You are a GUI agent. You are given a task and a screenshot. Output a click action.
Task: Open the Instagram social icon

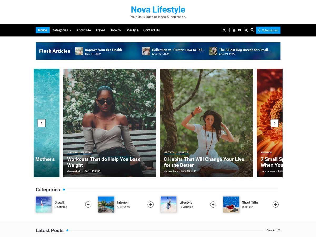coord(234,30)
